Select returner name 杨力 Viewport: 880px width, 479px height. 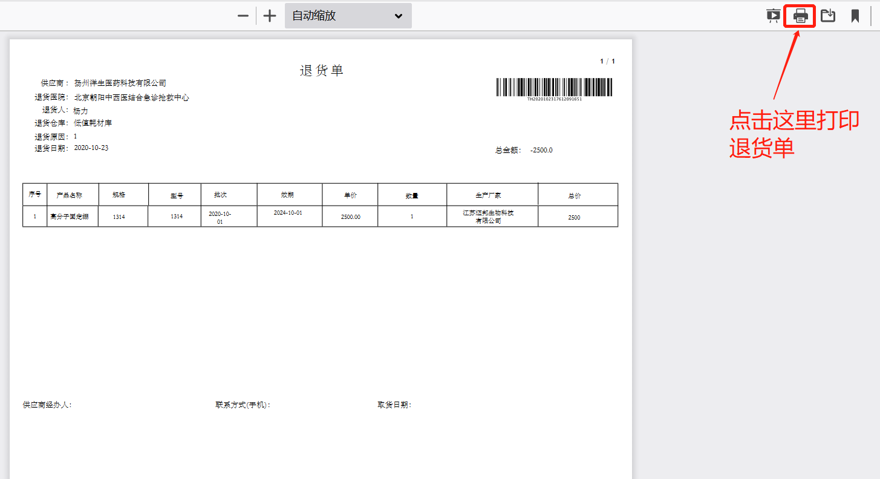pos(80,111)
